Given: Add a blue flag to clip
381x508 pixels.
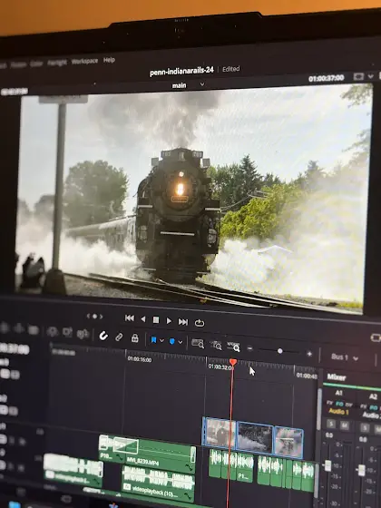Looking at the screenshot, I should point(153,340).
